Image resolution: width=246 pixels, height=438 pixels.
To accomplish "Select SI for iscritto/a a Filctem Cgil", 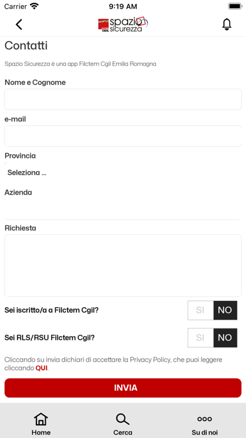I will tap(201, 310).
